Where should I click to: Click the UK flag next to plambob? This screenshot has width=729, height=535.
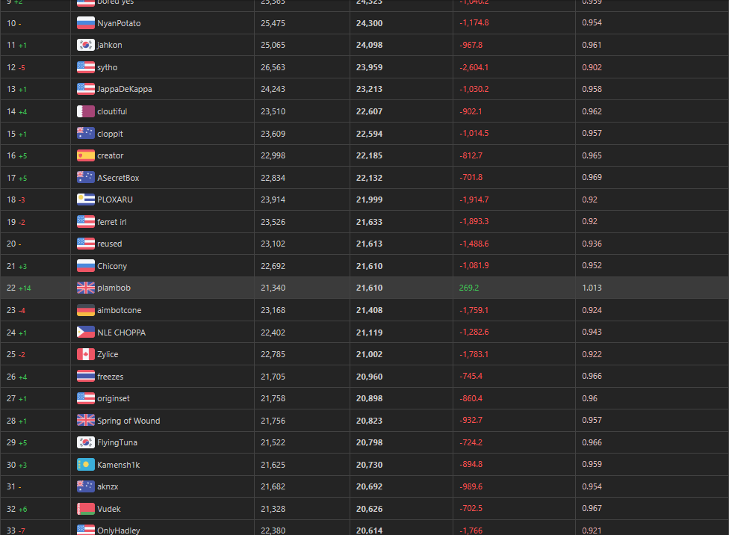click(x=86, y=288)
